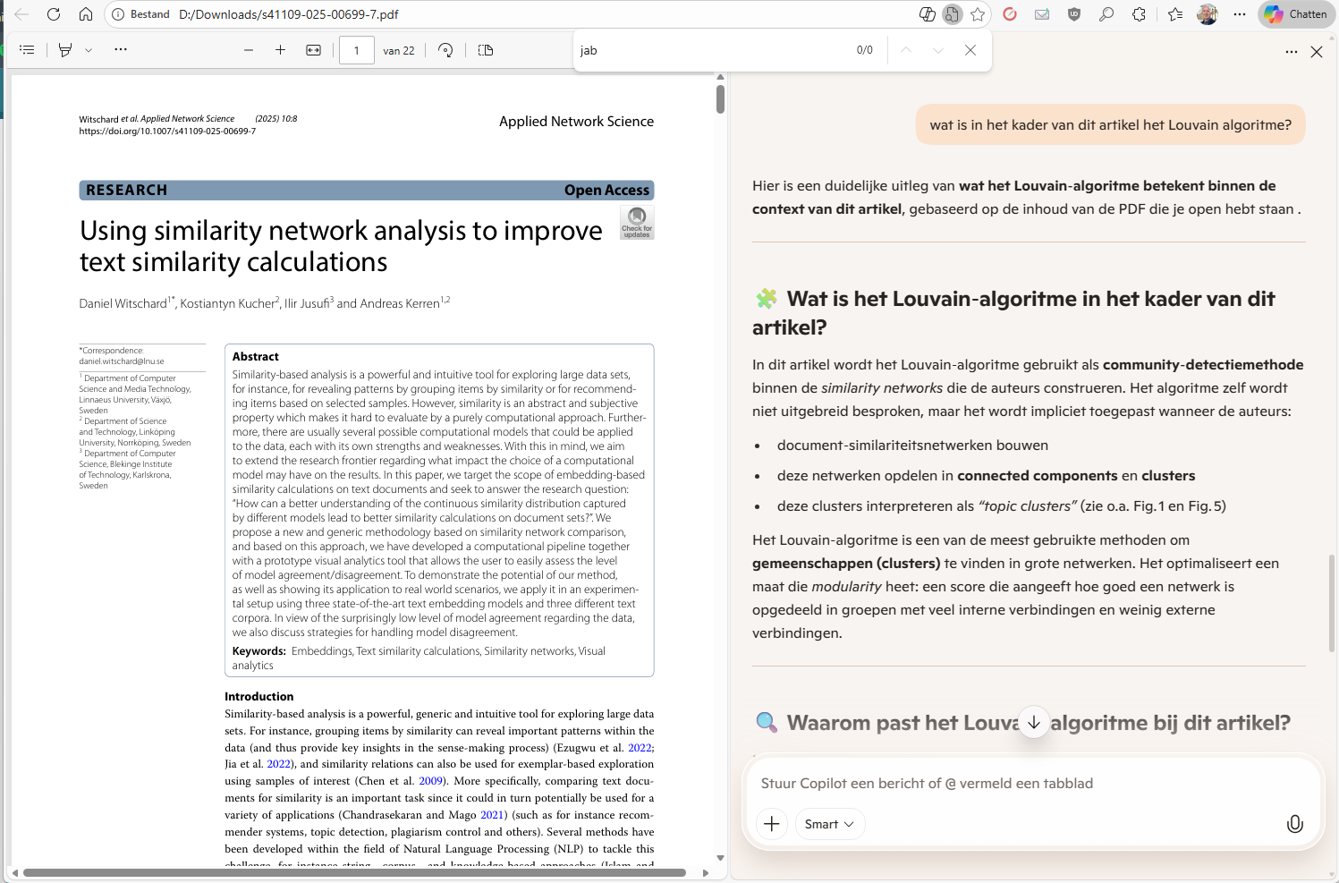Add this page to favorites with star
Image resolution: width=1339 pixels, height=883 pixels.
click(x=978, y=14)
